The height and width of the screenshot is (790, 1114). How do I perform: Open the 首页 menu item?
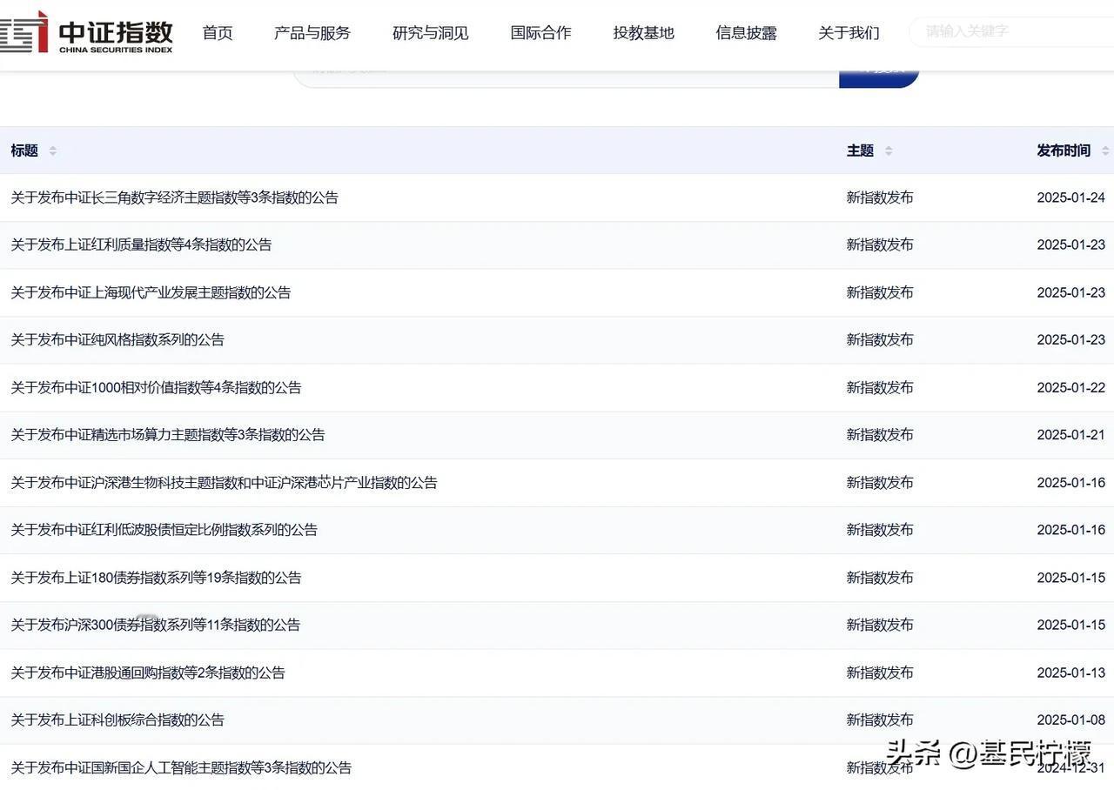click(x=218, y=33)
